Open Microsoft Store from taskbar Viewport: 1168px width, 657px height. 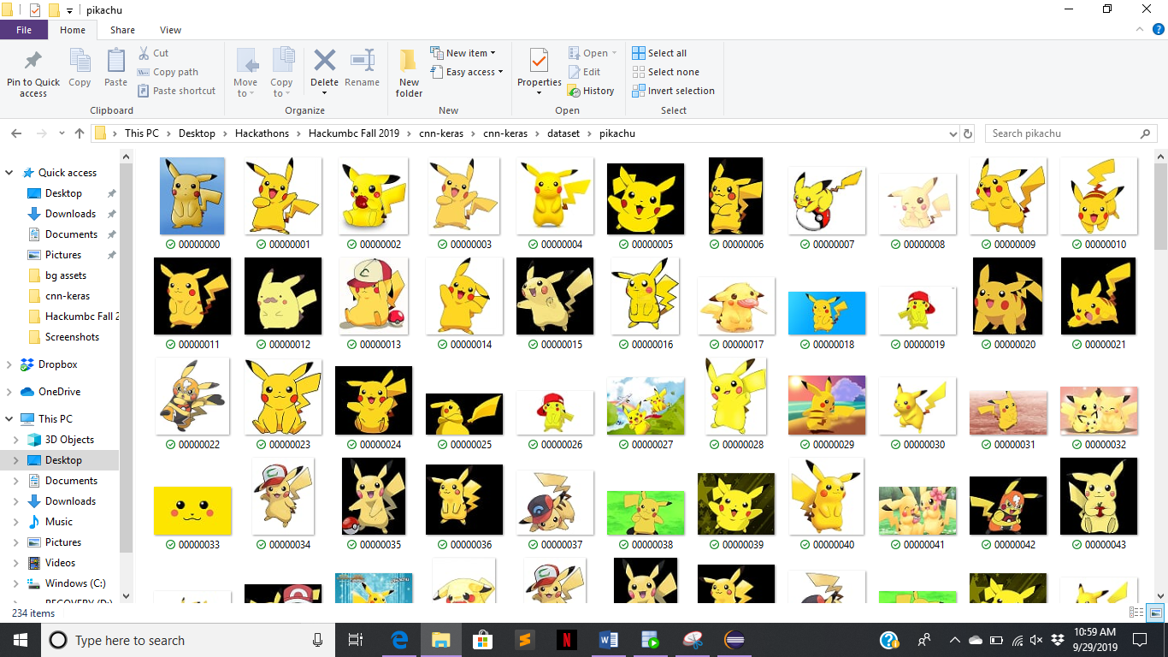point(482,640)
